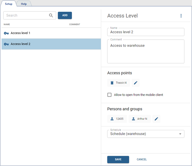Open the three-dot more options menu
This screenshot has height=166, width=192.
[x=181, y=16]
